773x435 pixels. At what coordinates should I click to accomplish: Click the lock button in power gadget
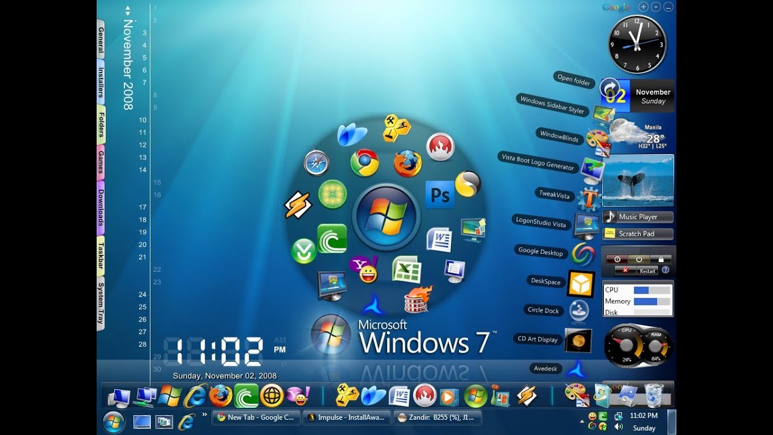[x=661, y=259]
